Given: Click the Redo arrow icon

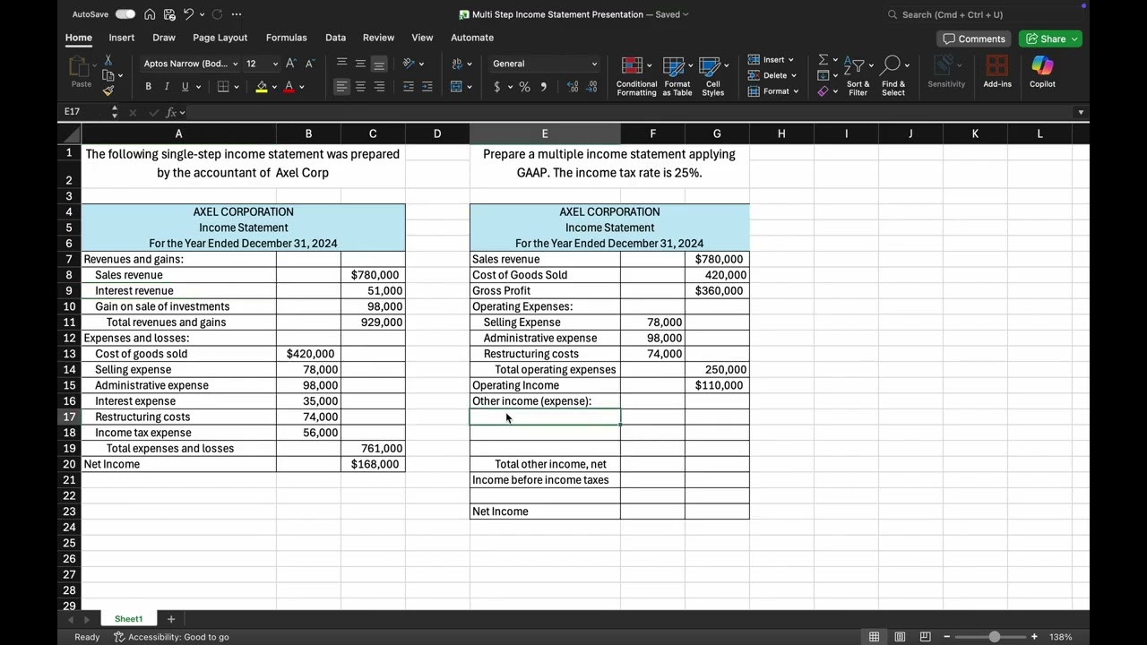Looking at the screenshot, I should pyautogui.click(x=217, y=14).
